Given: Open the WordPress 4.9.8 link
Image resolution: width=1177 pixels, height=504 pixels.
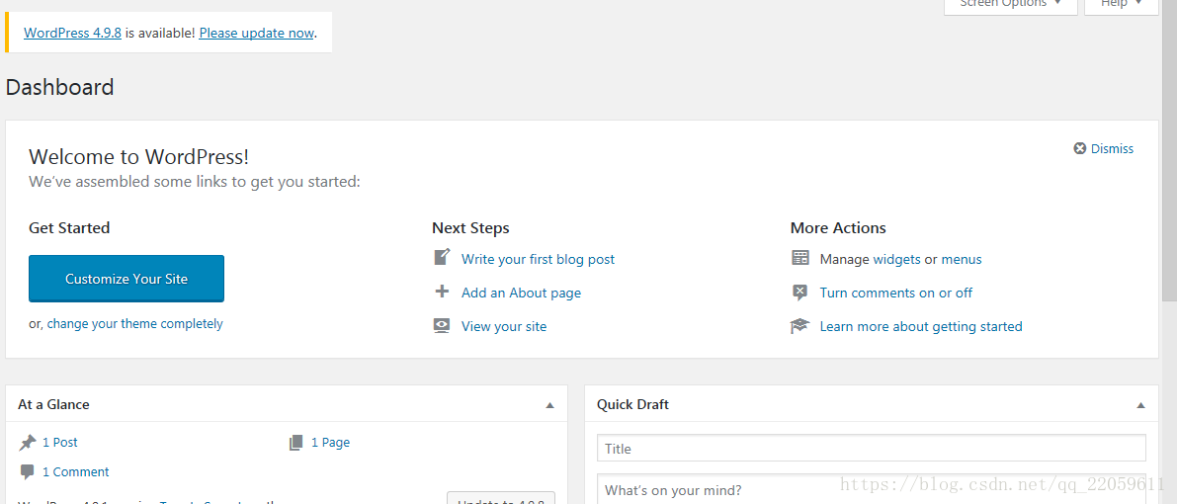Looking at the screenshot, I should (73, 33).
